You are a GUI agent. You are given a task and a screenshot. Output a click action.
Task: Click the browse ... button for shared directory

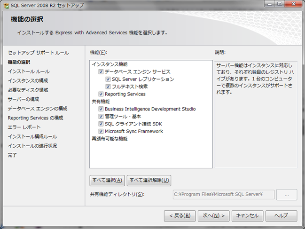(287, 195)
